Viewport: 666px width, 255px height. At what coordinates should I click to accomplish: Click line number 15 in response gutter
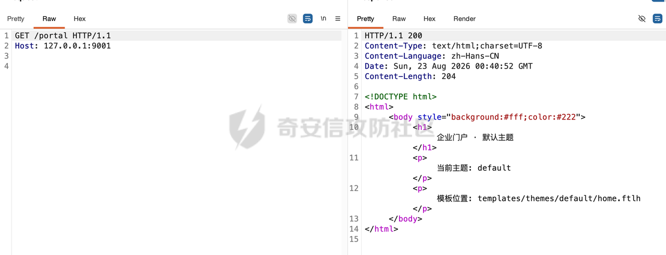354,239
